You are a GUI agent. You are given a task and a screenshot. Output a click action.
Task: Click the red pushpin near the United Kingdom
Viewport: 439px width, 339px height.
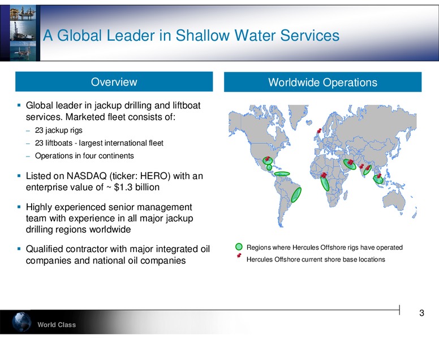click(319, 131)
